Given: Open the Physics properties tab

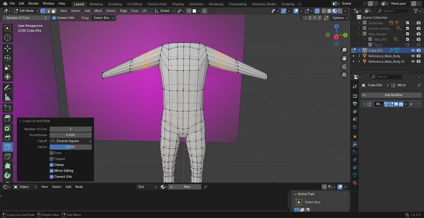Looking at the screenshot, I should 355,160.
